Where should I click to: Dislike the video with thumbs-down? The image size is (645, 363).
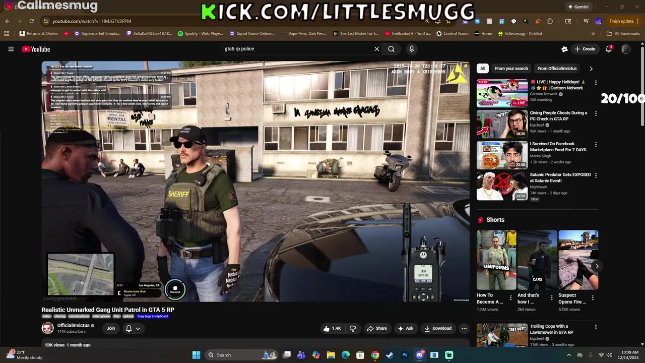353,328
